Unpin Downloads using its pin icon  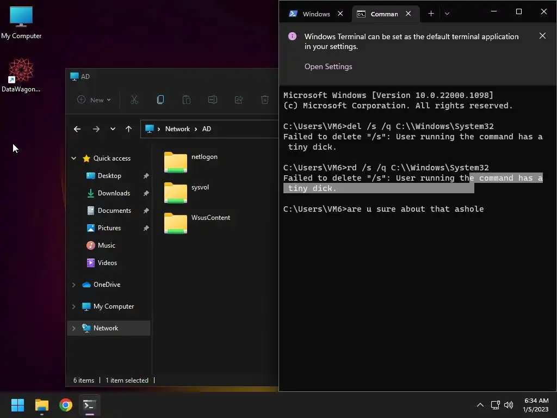point(146,193)
